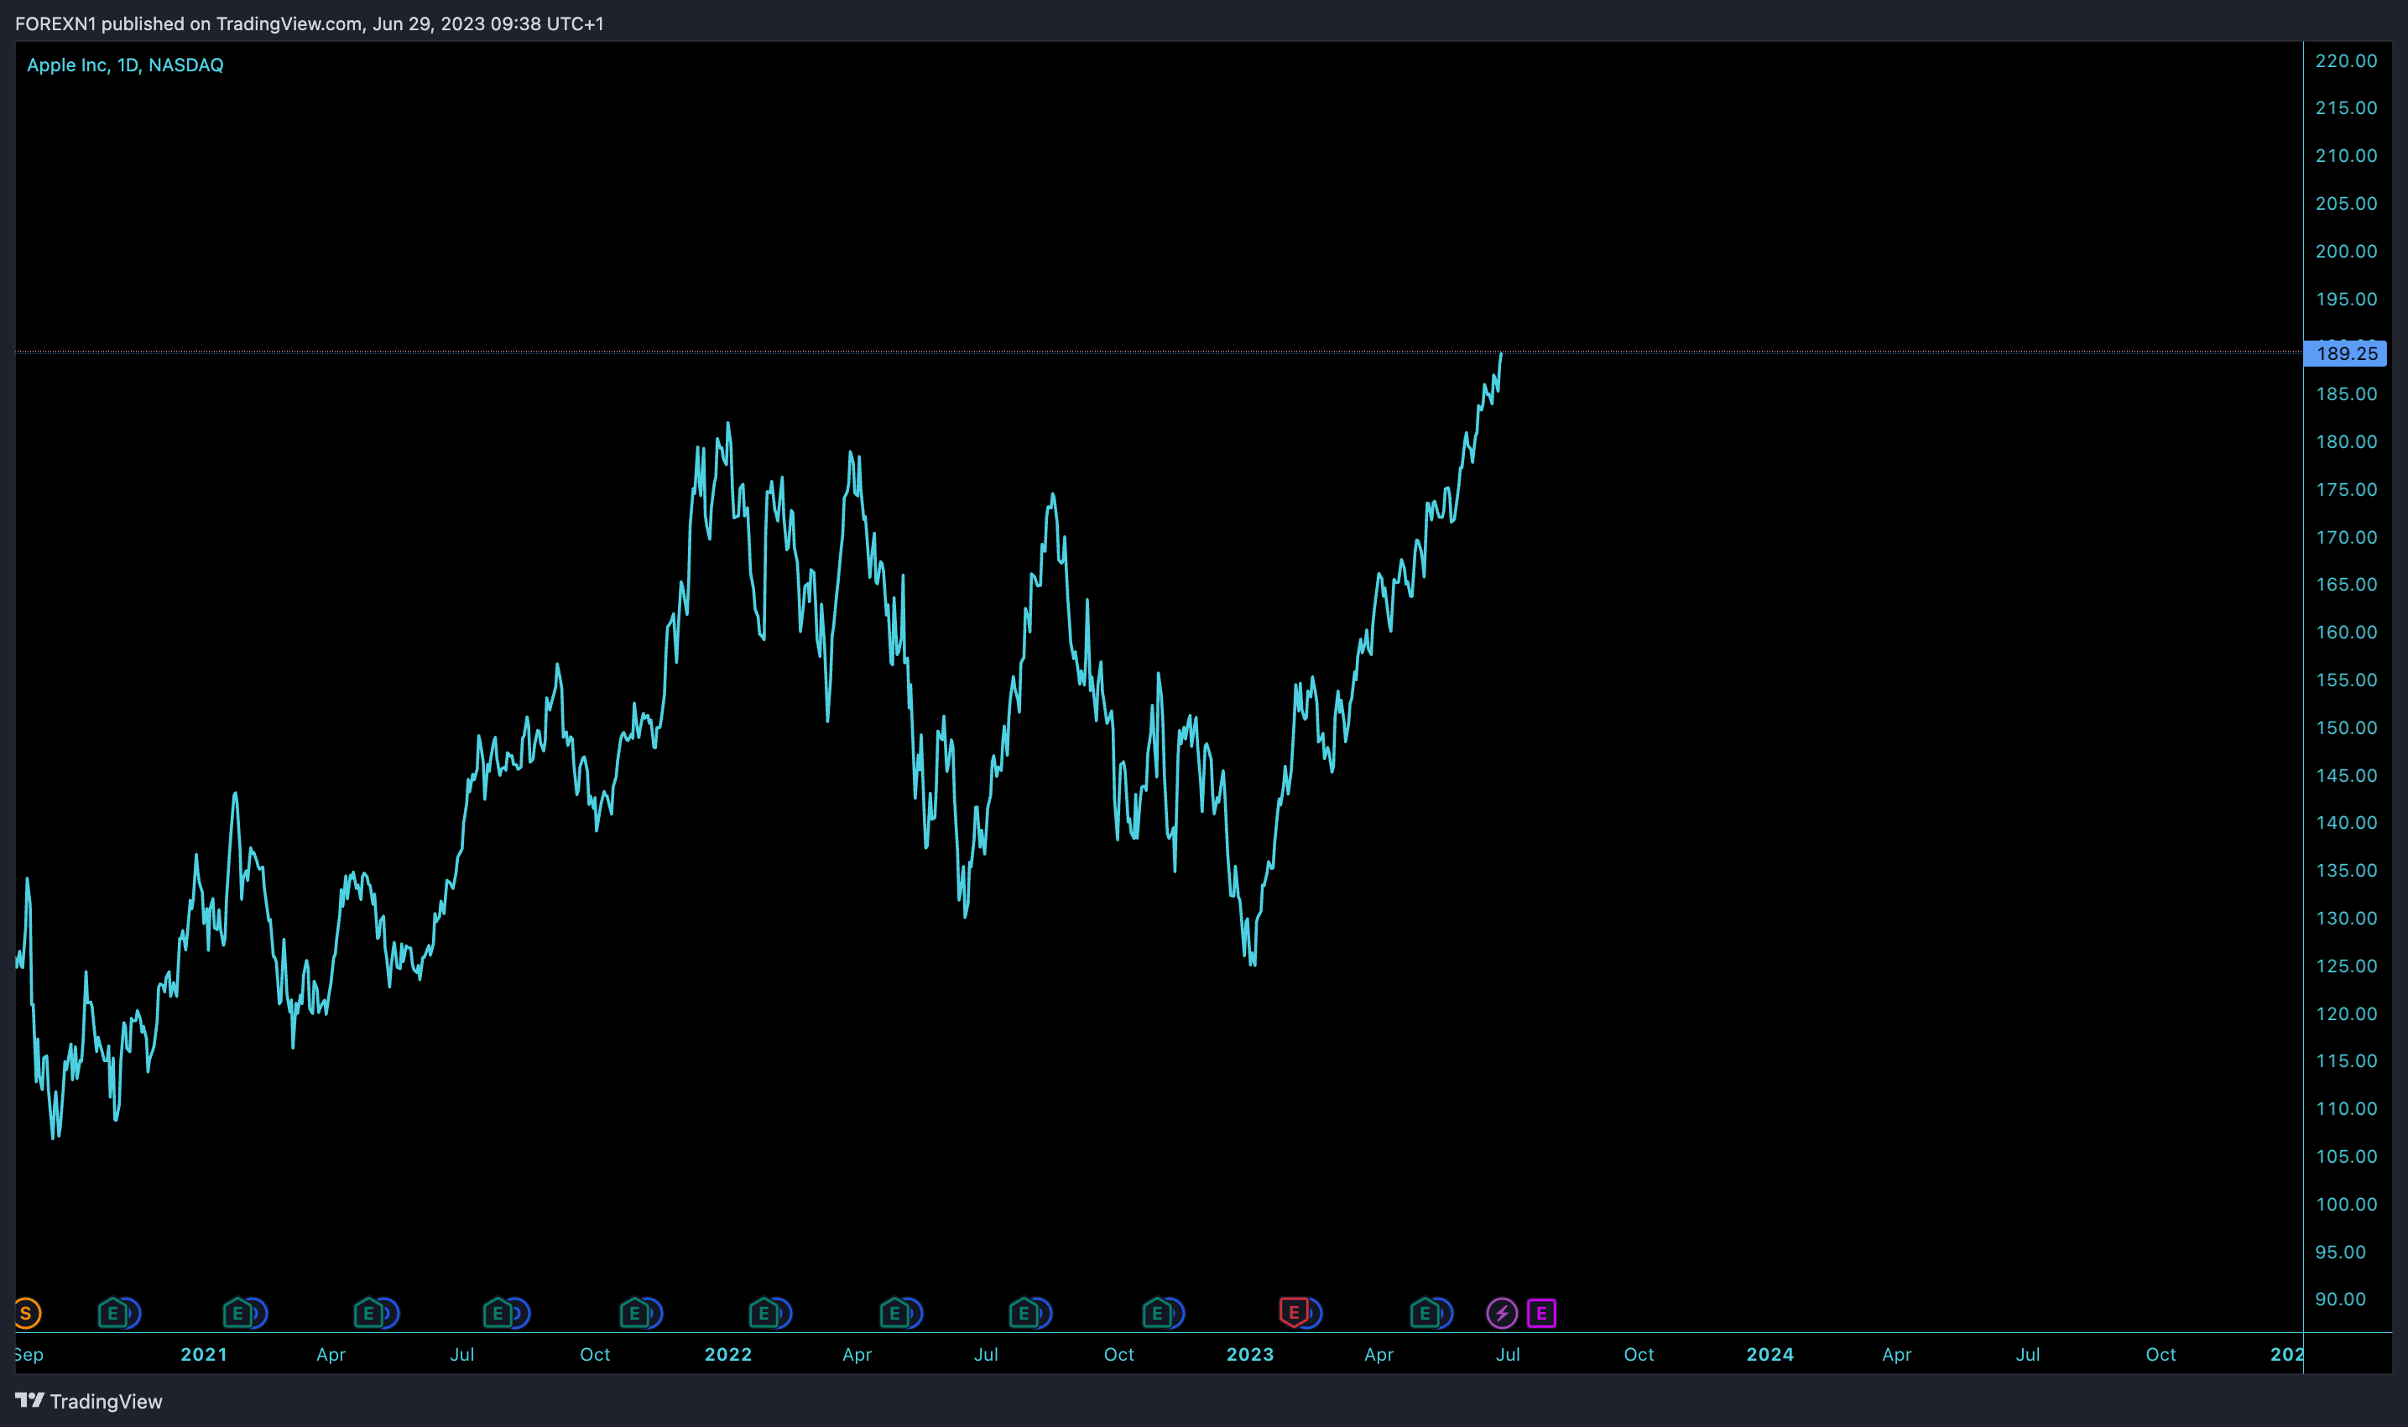Click the 160.00 price scale label
This screenshot has width=2408, height=1427.
coord(2347,632)
